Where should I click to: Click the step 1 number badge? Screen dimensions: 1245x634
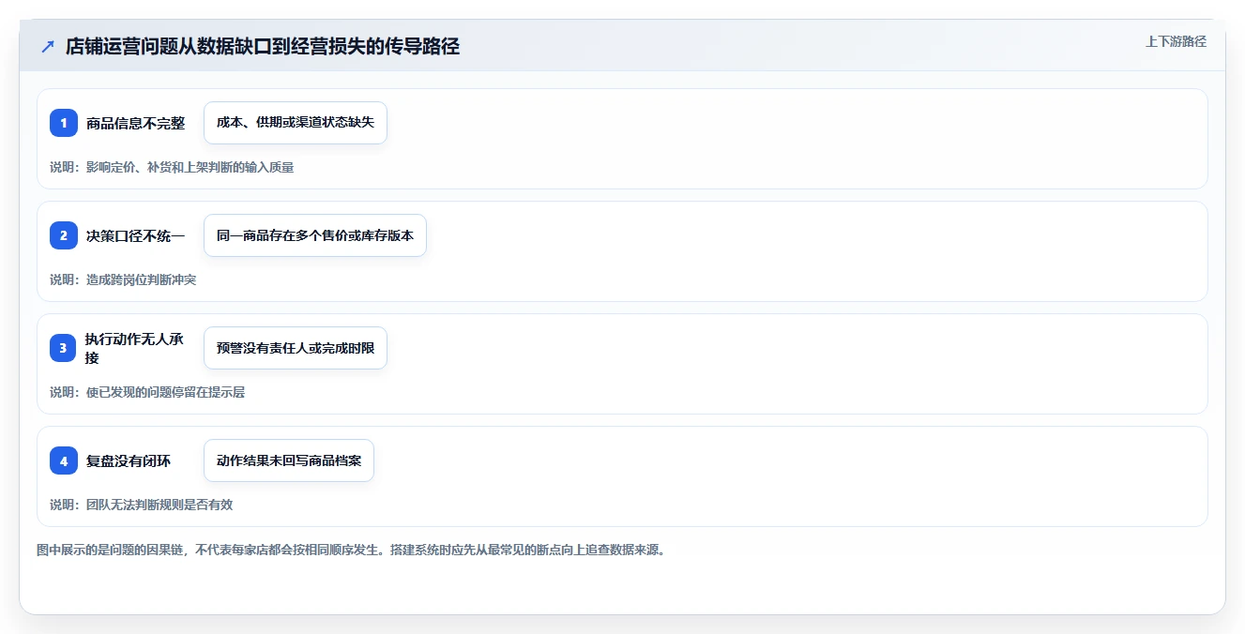tap(64, 123)
